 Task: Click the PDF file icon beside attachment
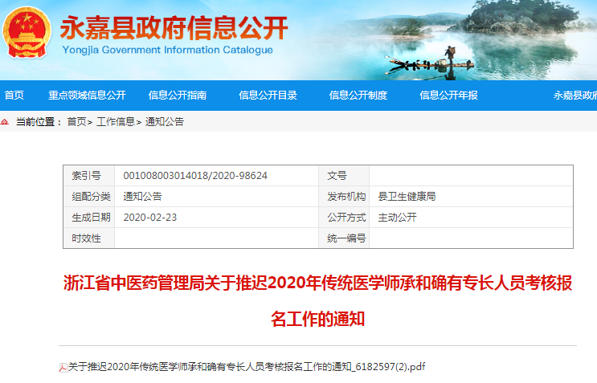(63, 367)
